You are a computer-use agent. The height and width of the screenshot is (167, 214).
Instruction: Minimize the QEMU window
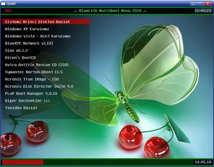click(193, 4)
